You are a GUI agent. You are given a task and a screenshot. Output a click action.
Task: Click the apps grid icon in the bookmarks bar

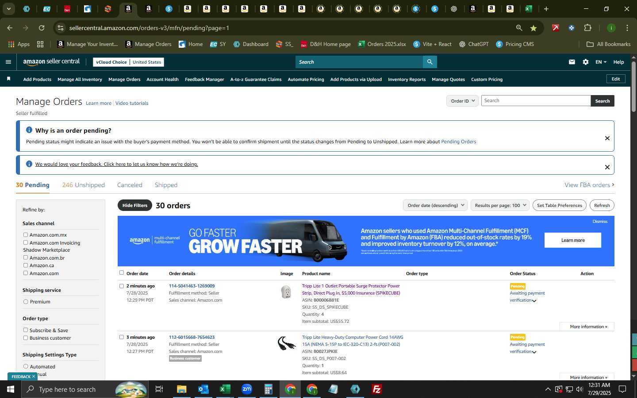tap(40, 44)
